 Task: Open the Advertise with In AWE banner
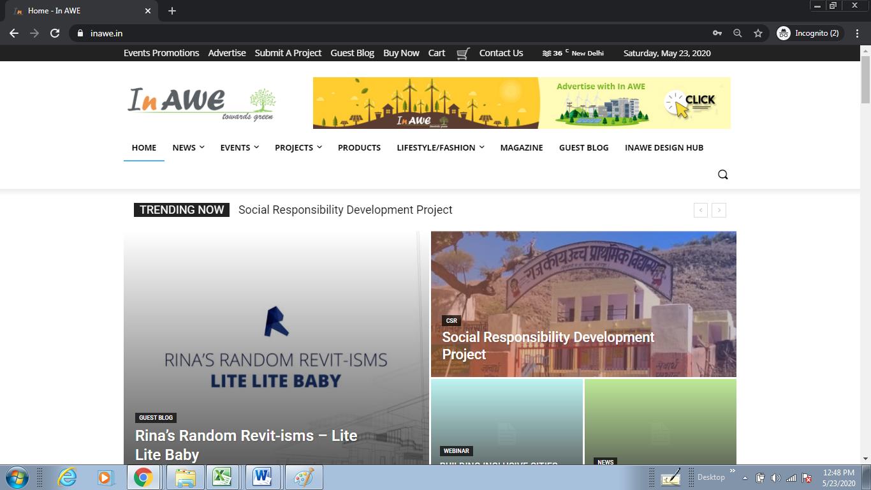pyautogui.click(x=521, y=103)
